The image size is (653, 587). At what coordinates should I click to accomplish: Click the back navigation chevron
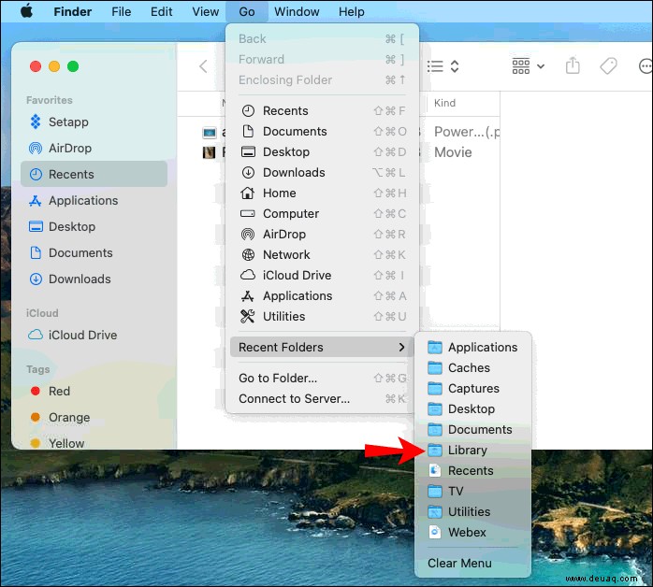[204, 66]
